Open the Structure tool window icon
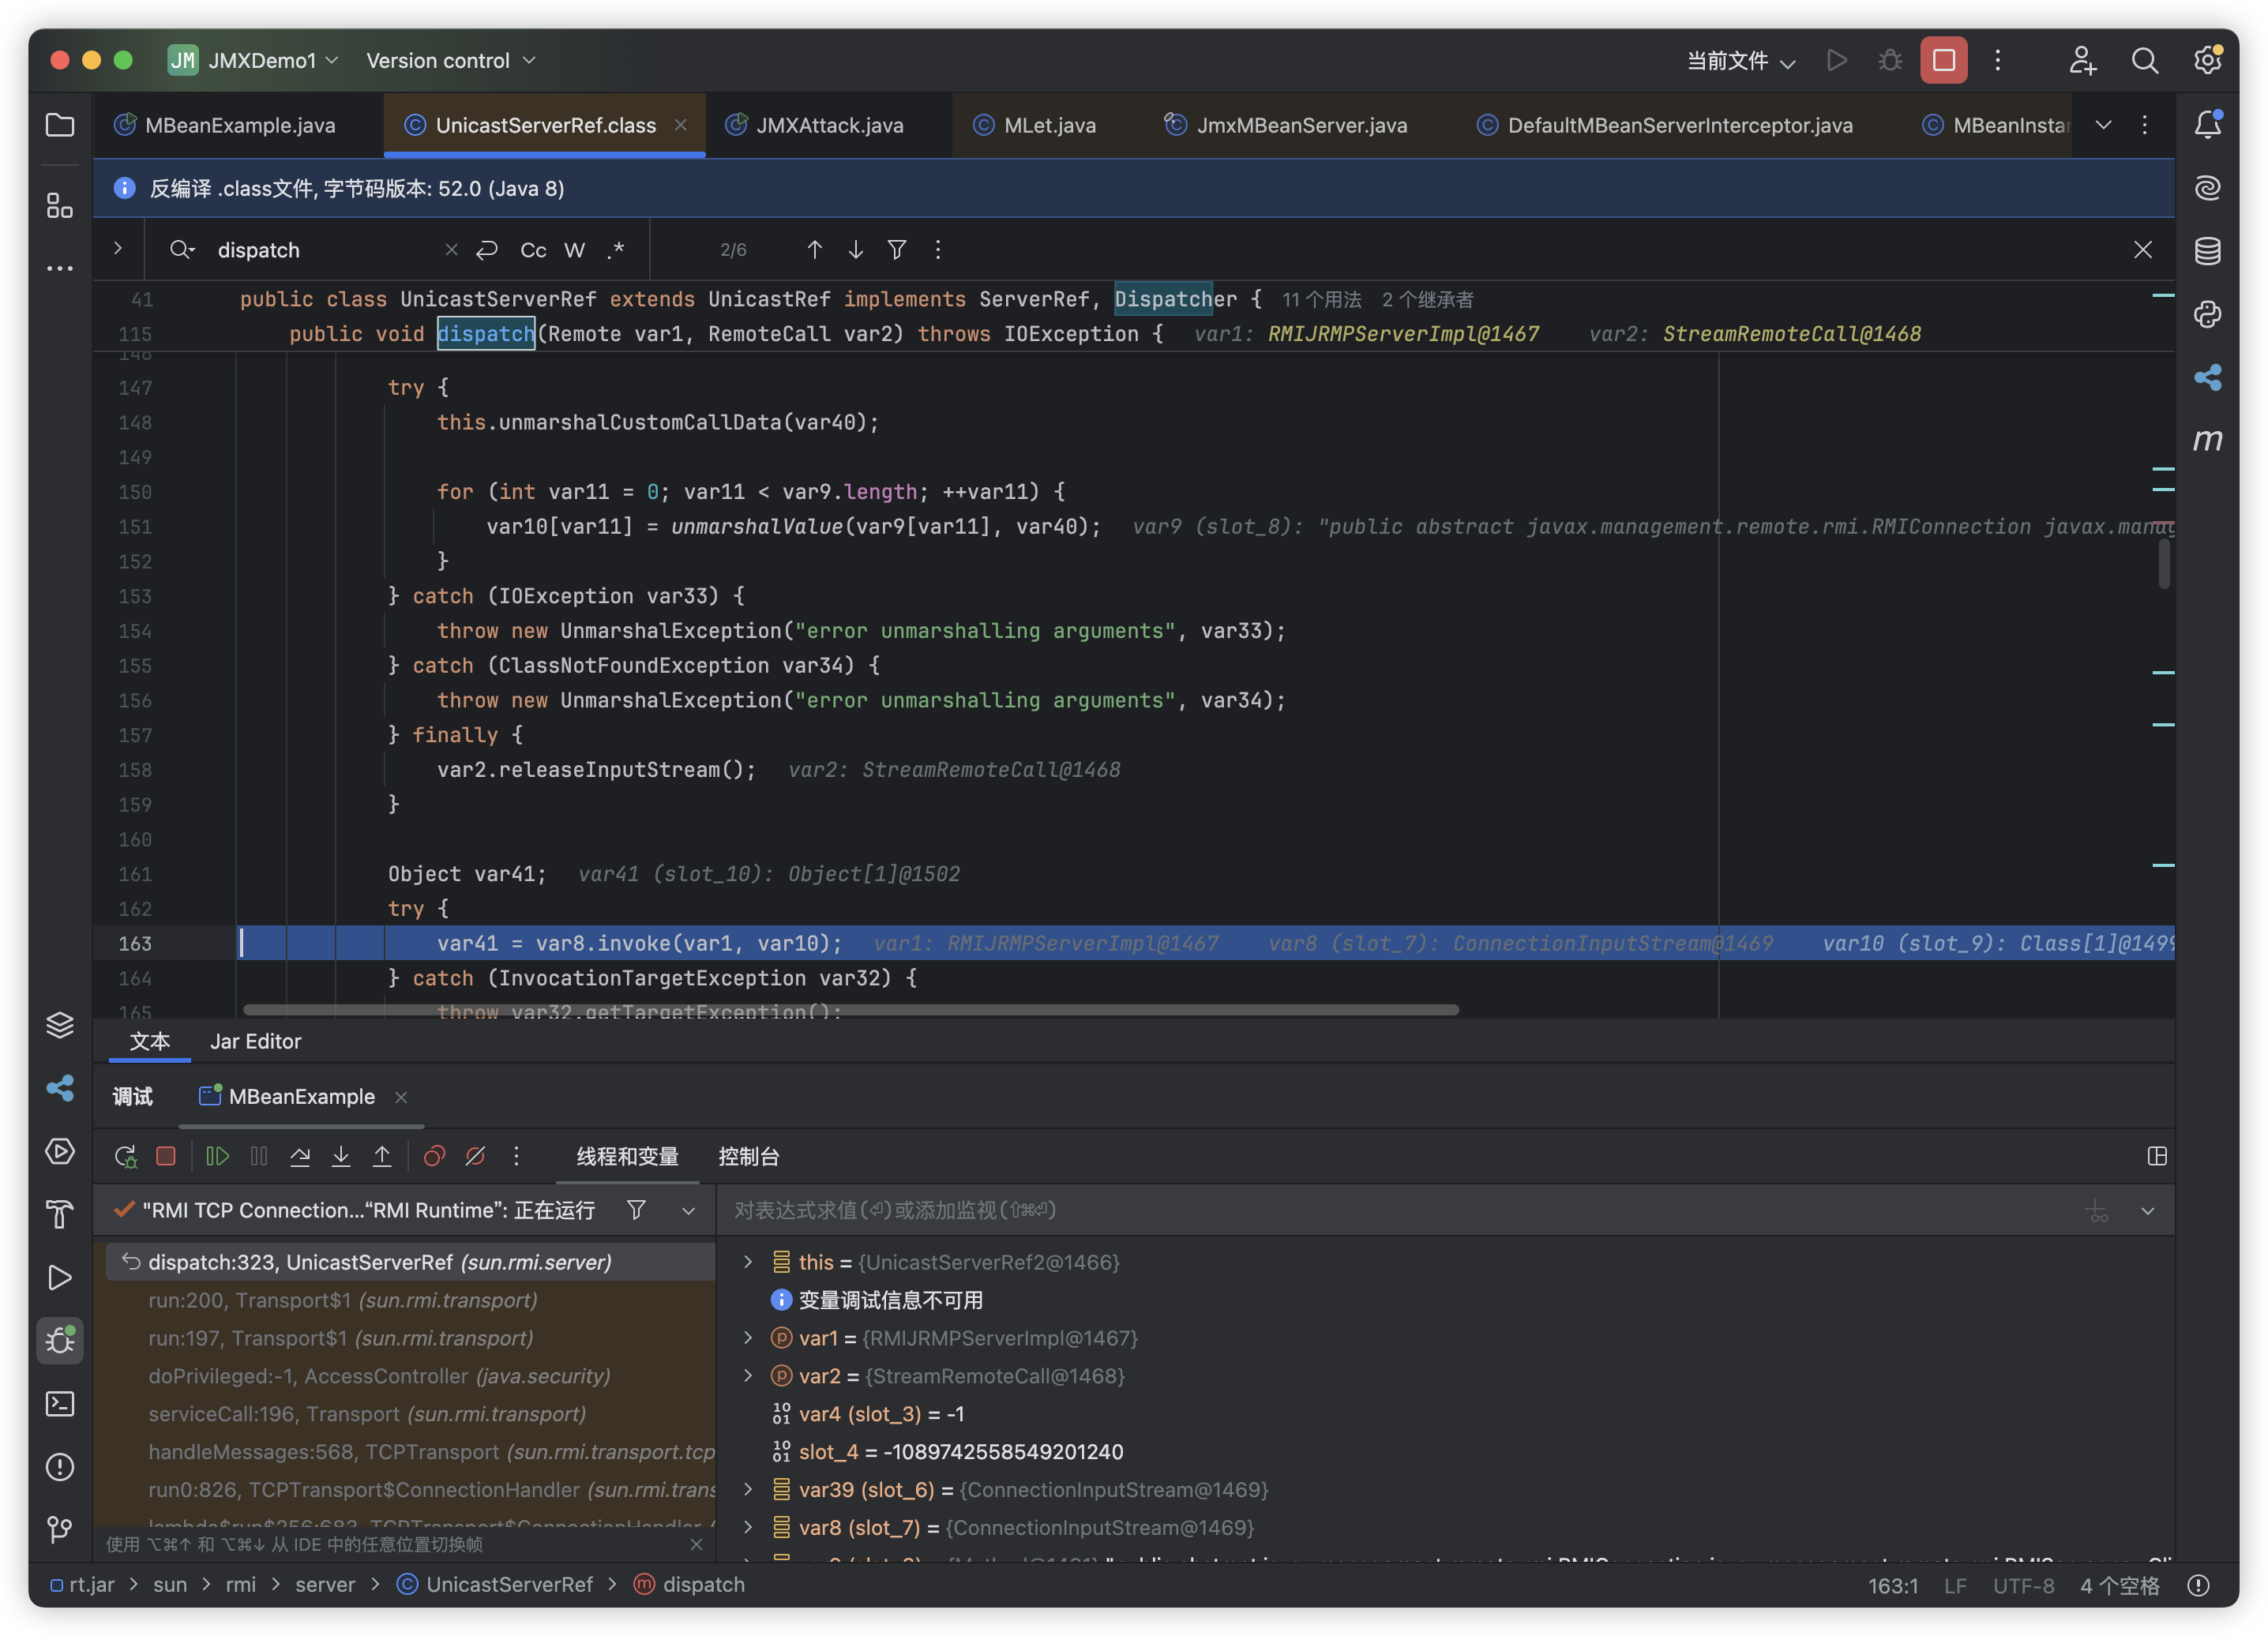Screen dimensions: 2268x1636 pyautogui.click(x=60, y=205)
